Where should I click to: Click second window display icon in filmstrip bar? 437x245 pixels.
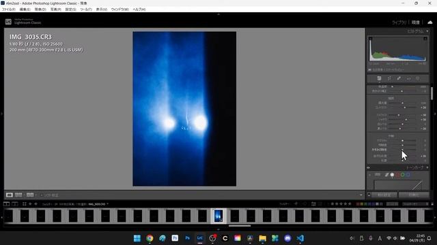(x=15, y=204)
